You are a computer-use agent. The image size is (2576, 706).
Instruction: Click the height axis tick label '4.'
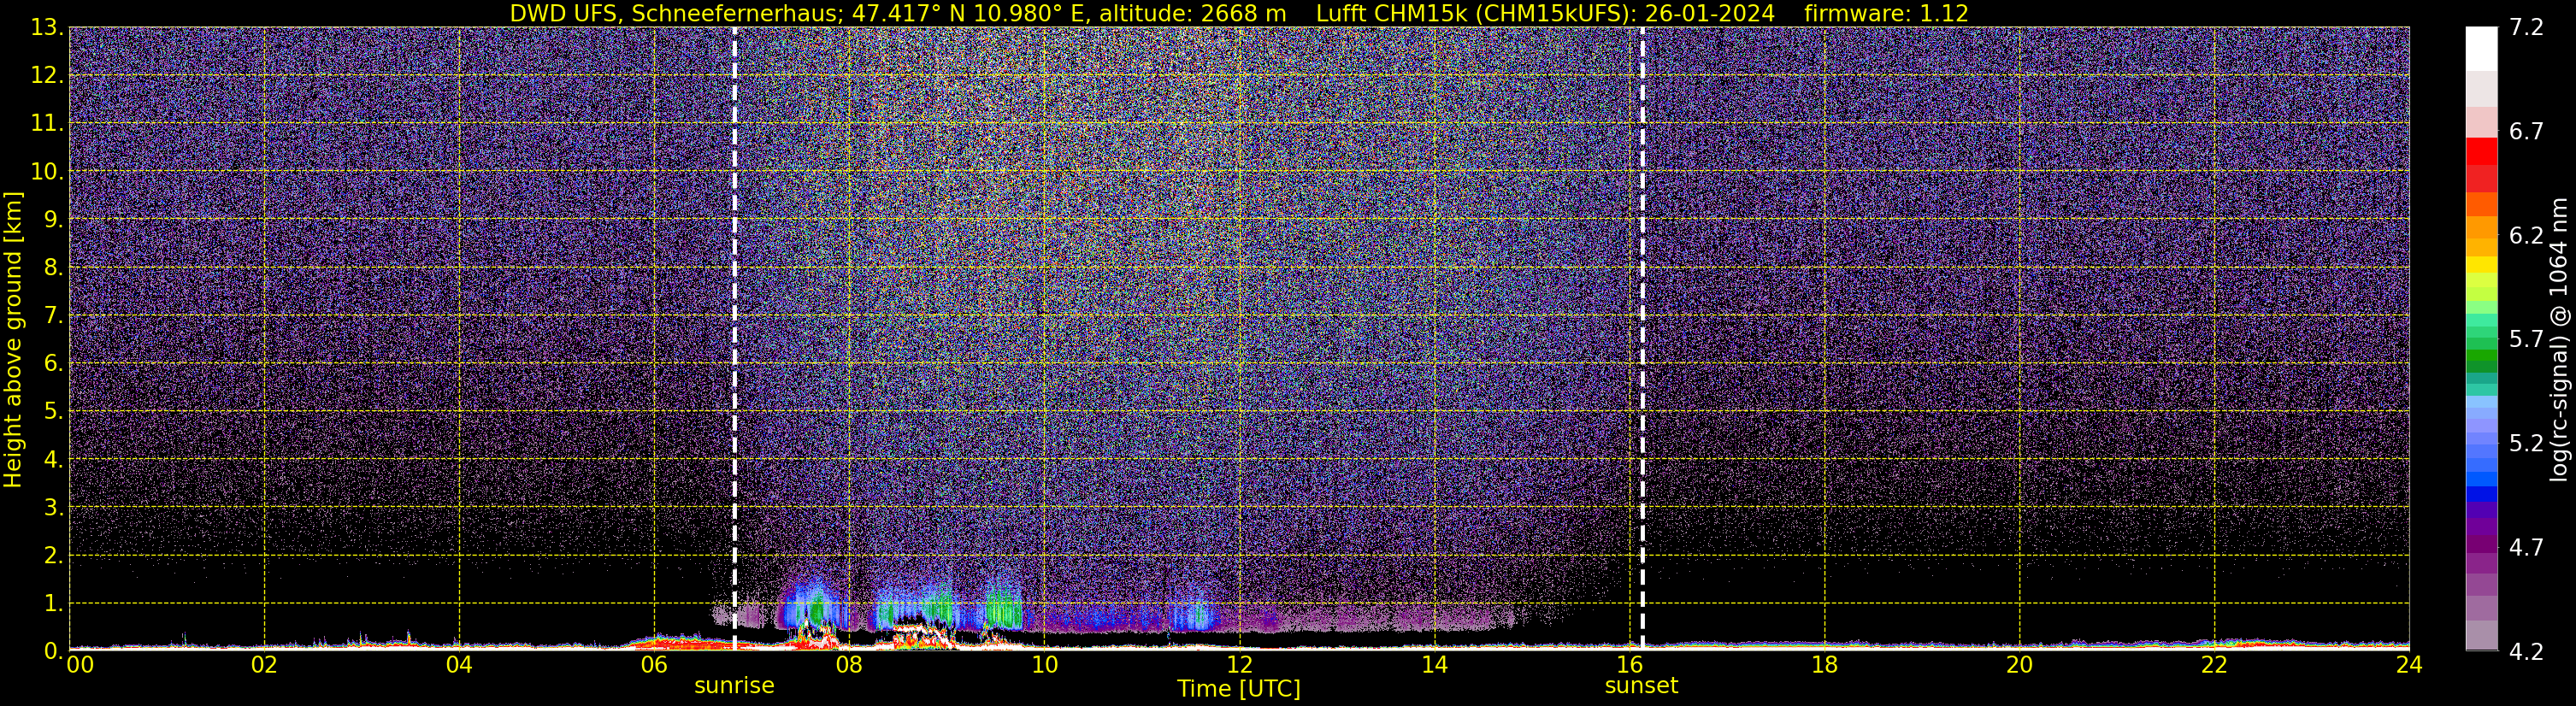click(x=54, y=460)
